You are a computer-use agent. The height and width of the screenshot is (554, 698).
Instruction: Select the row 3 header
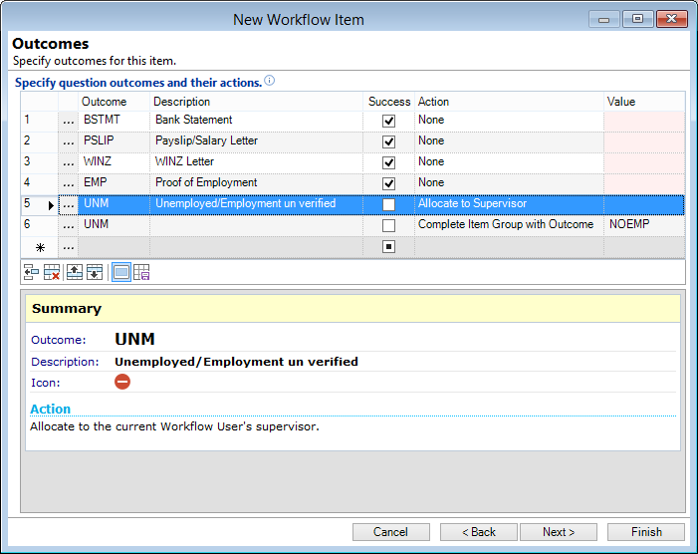click(40, 163)
